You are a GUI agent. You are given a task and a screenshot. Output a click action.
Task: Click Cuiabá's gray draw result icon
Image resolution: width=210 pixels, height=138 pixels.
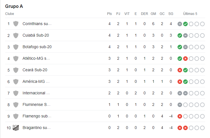point(185,35)
